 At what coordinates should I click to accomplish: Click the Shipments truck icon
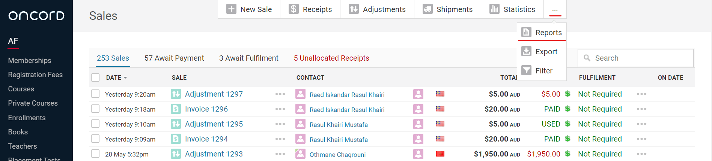pos(428,9)
